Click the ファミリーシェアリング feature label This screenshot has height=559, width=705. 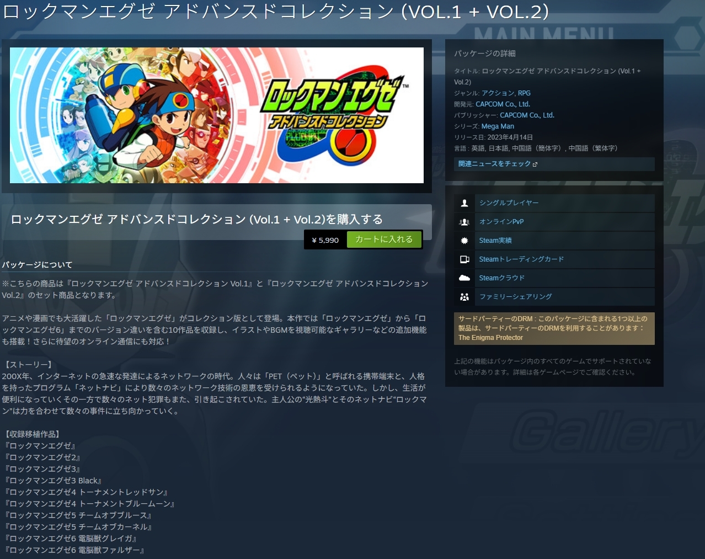[x=515, y=297]
